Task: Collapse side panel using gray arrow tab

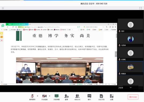Action: 116,54
